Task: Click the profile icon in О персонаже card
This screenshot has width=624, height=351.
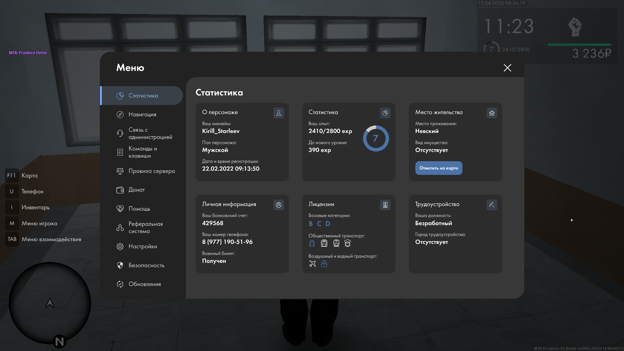Action: point(279,113)
